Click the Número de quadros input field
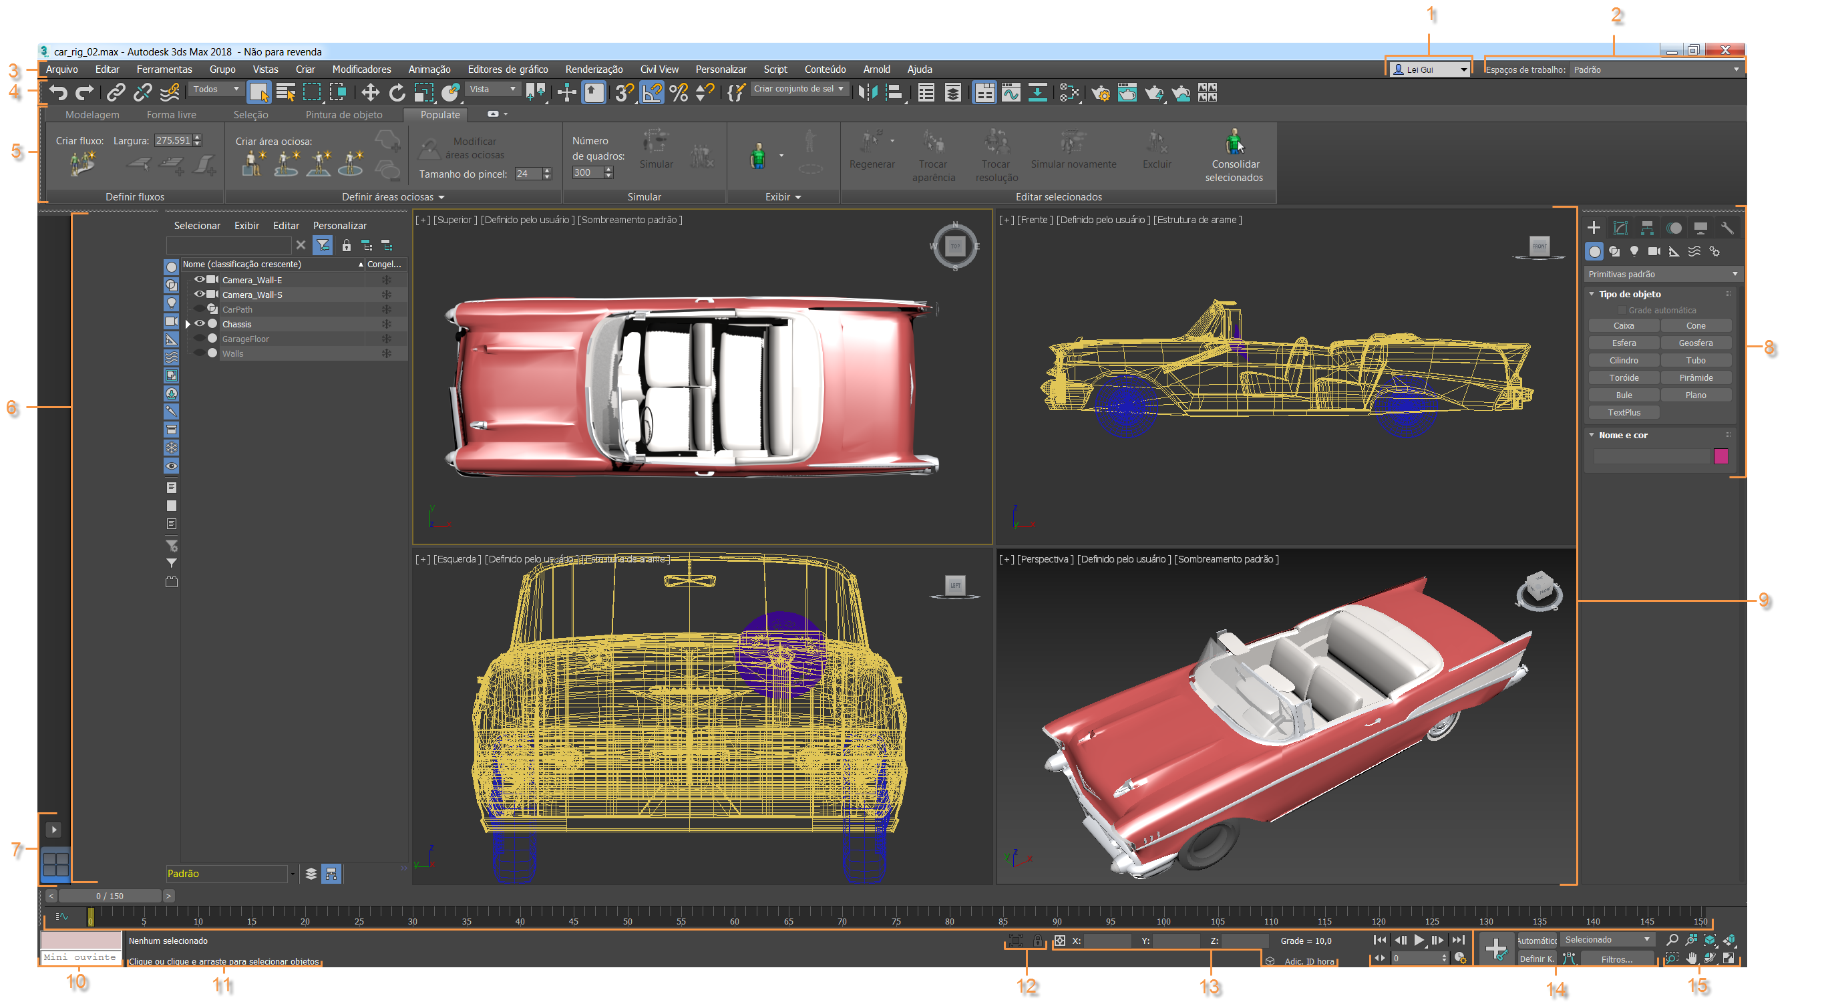Viewport: 1822px width, 1002px height. [586, 172]
